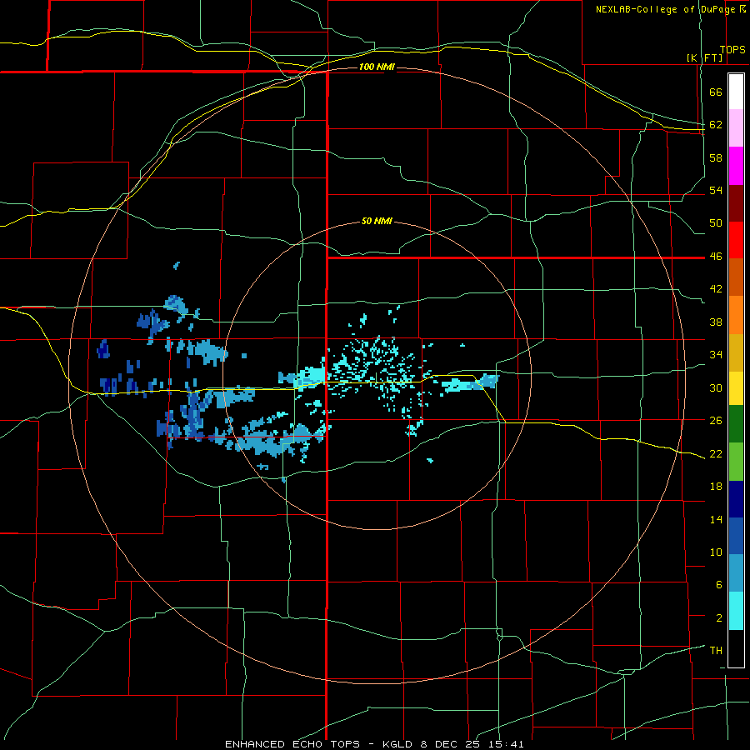750x750 pixels.
Task: Click the 46 legend value
Action: [x=716, y=257]
